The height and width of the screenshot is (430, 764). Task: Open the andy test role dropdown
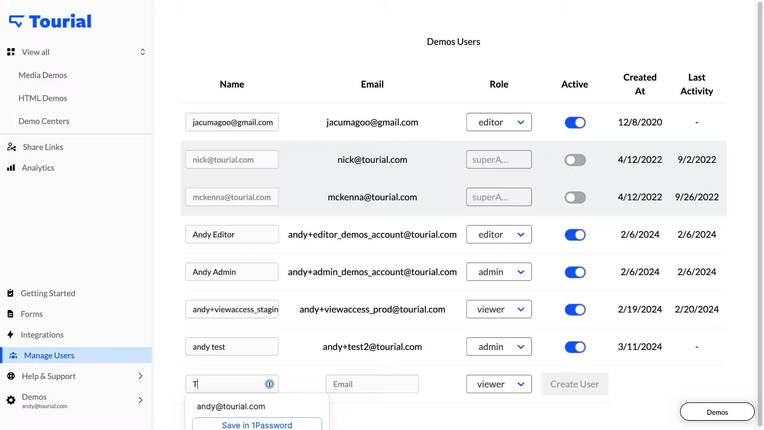499,347
